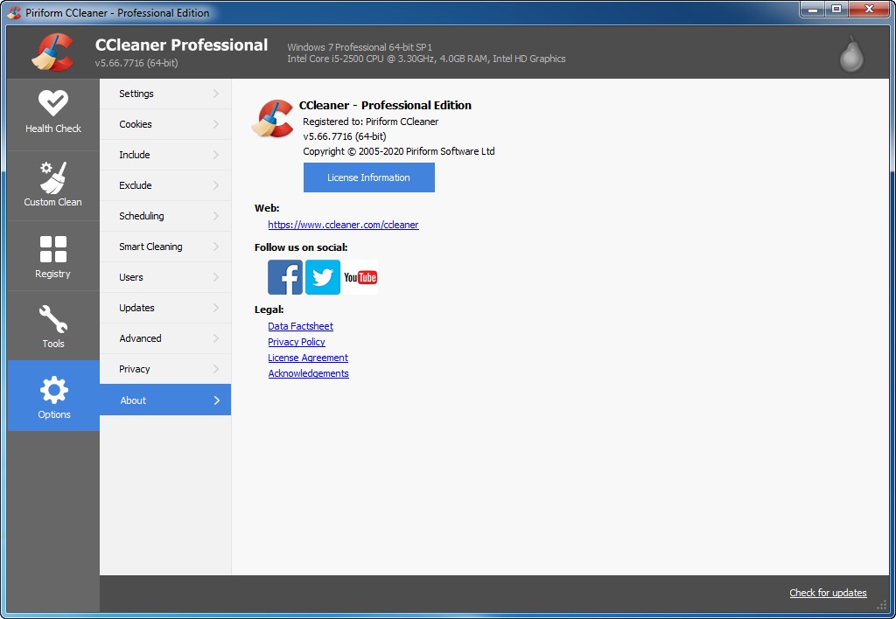Screen dimensions: 896x619
Task: Minimize the CCleaner window
Action: pos(813,9)
